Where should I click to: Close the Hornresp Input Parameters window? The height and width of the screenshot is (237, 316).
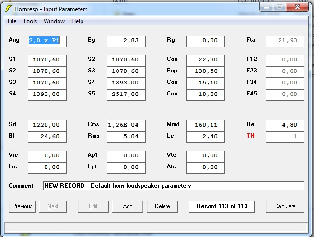pos(297,7)
